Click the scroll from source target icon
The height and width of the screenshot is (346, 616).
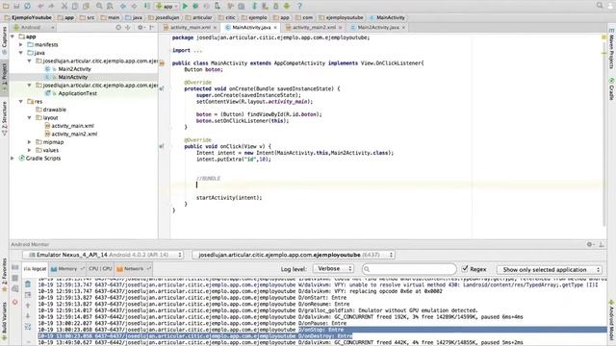(x=118, y=28)
